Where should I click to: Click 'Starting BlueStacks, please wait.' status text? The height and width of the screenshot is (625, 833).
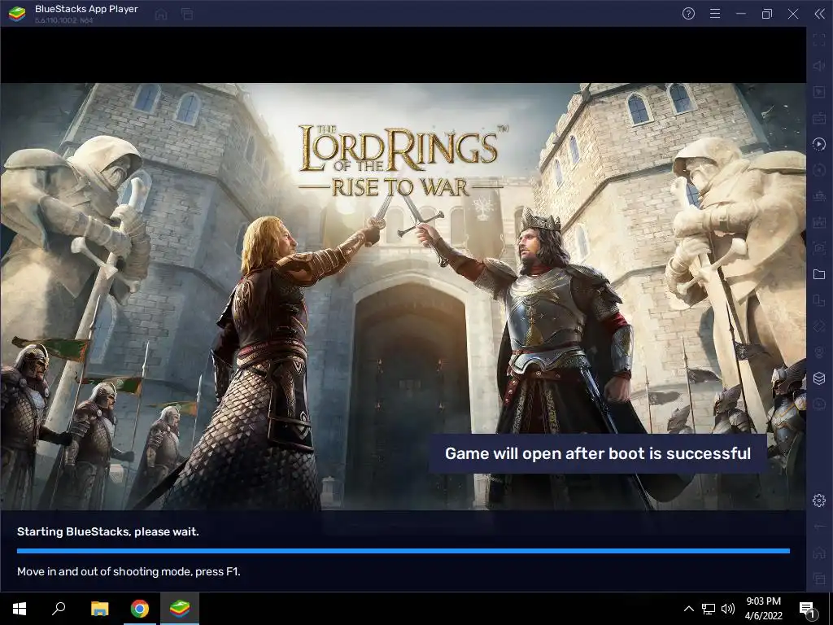click(x=108, y=531)
